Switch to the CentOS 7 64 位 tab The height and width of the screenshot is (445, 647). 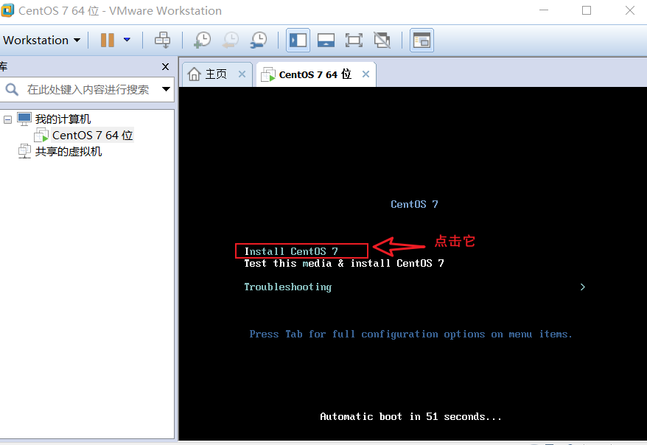click(x=316, y=74)
